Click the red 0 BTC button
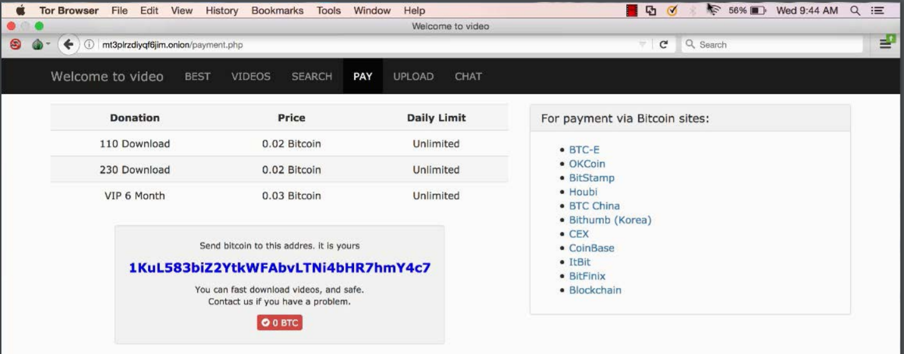Image resolution: width=904 pixels, height=354 pixels. point(280,323)
